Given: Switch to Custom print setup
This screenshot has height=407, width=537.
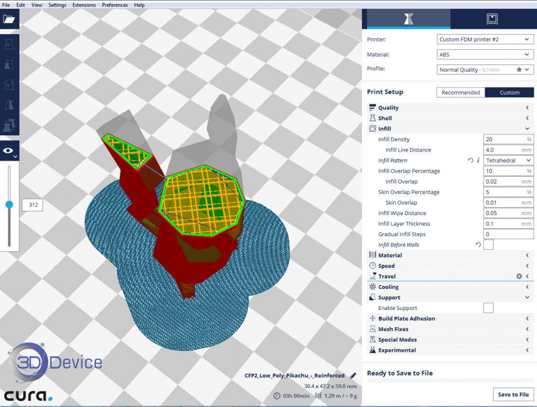Looking at the screenshot, I should (509, 92).
